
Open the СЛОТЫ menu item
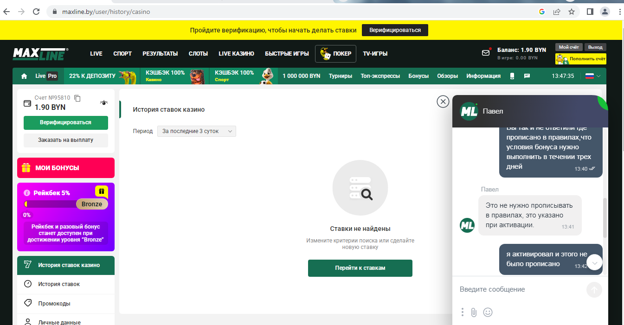click(198, 54)
